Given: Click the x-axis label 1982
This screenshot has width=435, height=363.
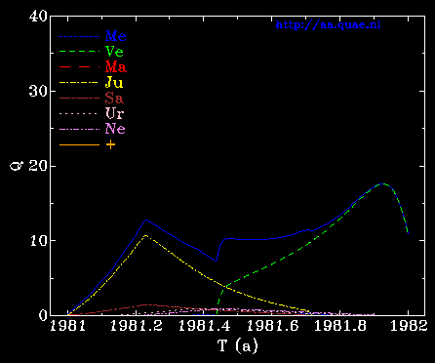Looking at the screenshot, I should 408,326.
